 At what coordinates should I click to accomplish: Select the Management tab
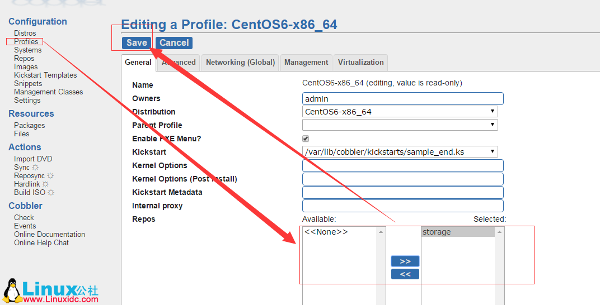(306, 63)
